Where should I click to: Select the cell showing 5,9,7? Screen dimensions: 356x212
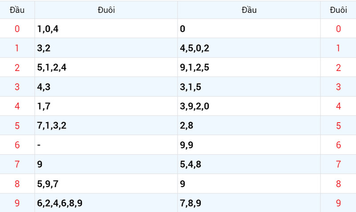[x=106, y=184]
